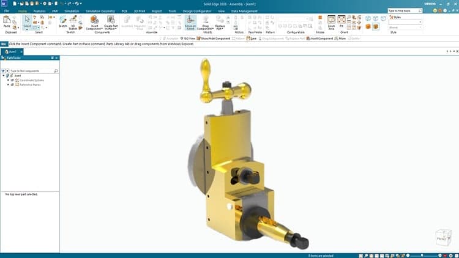459x258 pixels.
Task: Click ISO View in command bar
Action: (187, 39)
